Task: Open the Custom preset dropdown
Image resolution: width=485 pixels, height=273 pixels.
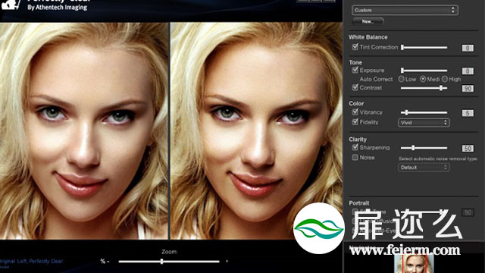Action: pyautogui.click(x=405, y=10)
